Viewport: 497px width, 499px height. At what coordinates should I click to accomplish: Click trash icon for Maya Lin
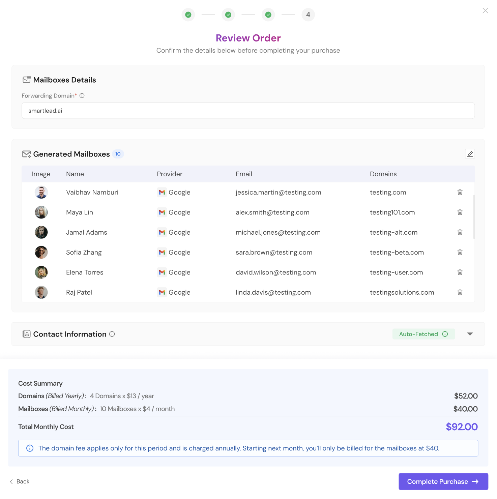pyautogui.click(x=460, y=212)
